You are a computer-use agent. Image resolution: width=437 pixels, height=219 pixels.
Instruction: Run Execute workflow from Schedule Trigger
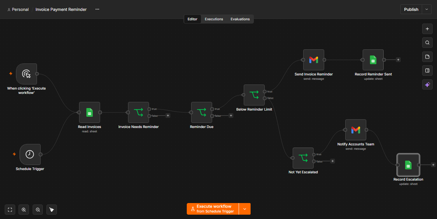[x=213, y=209]
